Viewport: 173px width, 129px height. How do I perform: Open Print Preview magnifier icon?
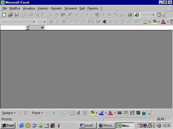(x=37, y=15)
